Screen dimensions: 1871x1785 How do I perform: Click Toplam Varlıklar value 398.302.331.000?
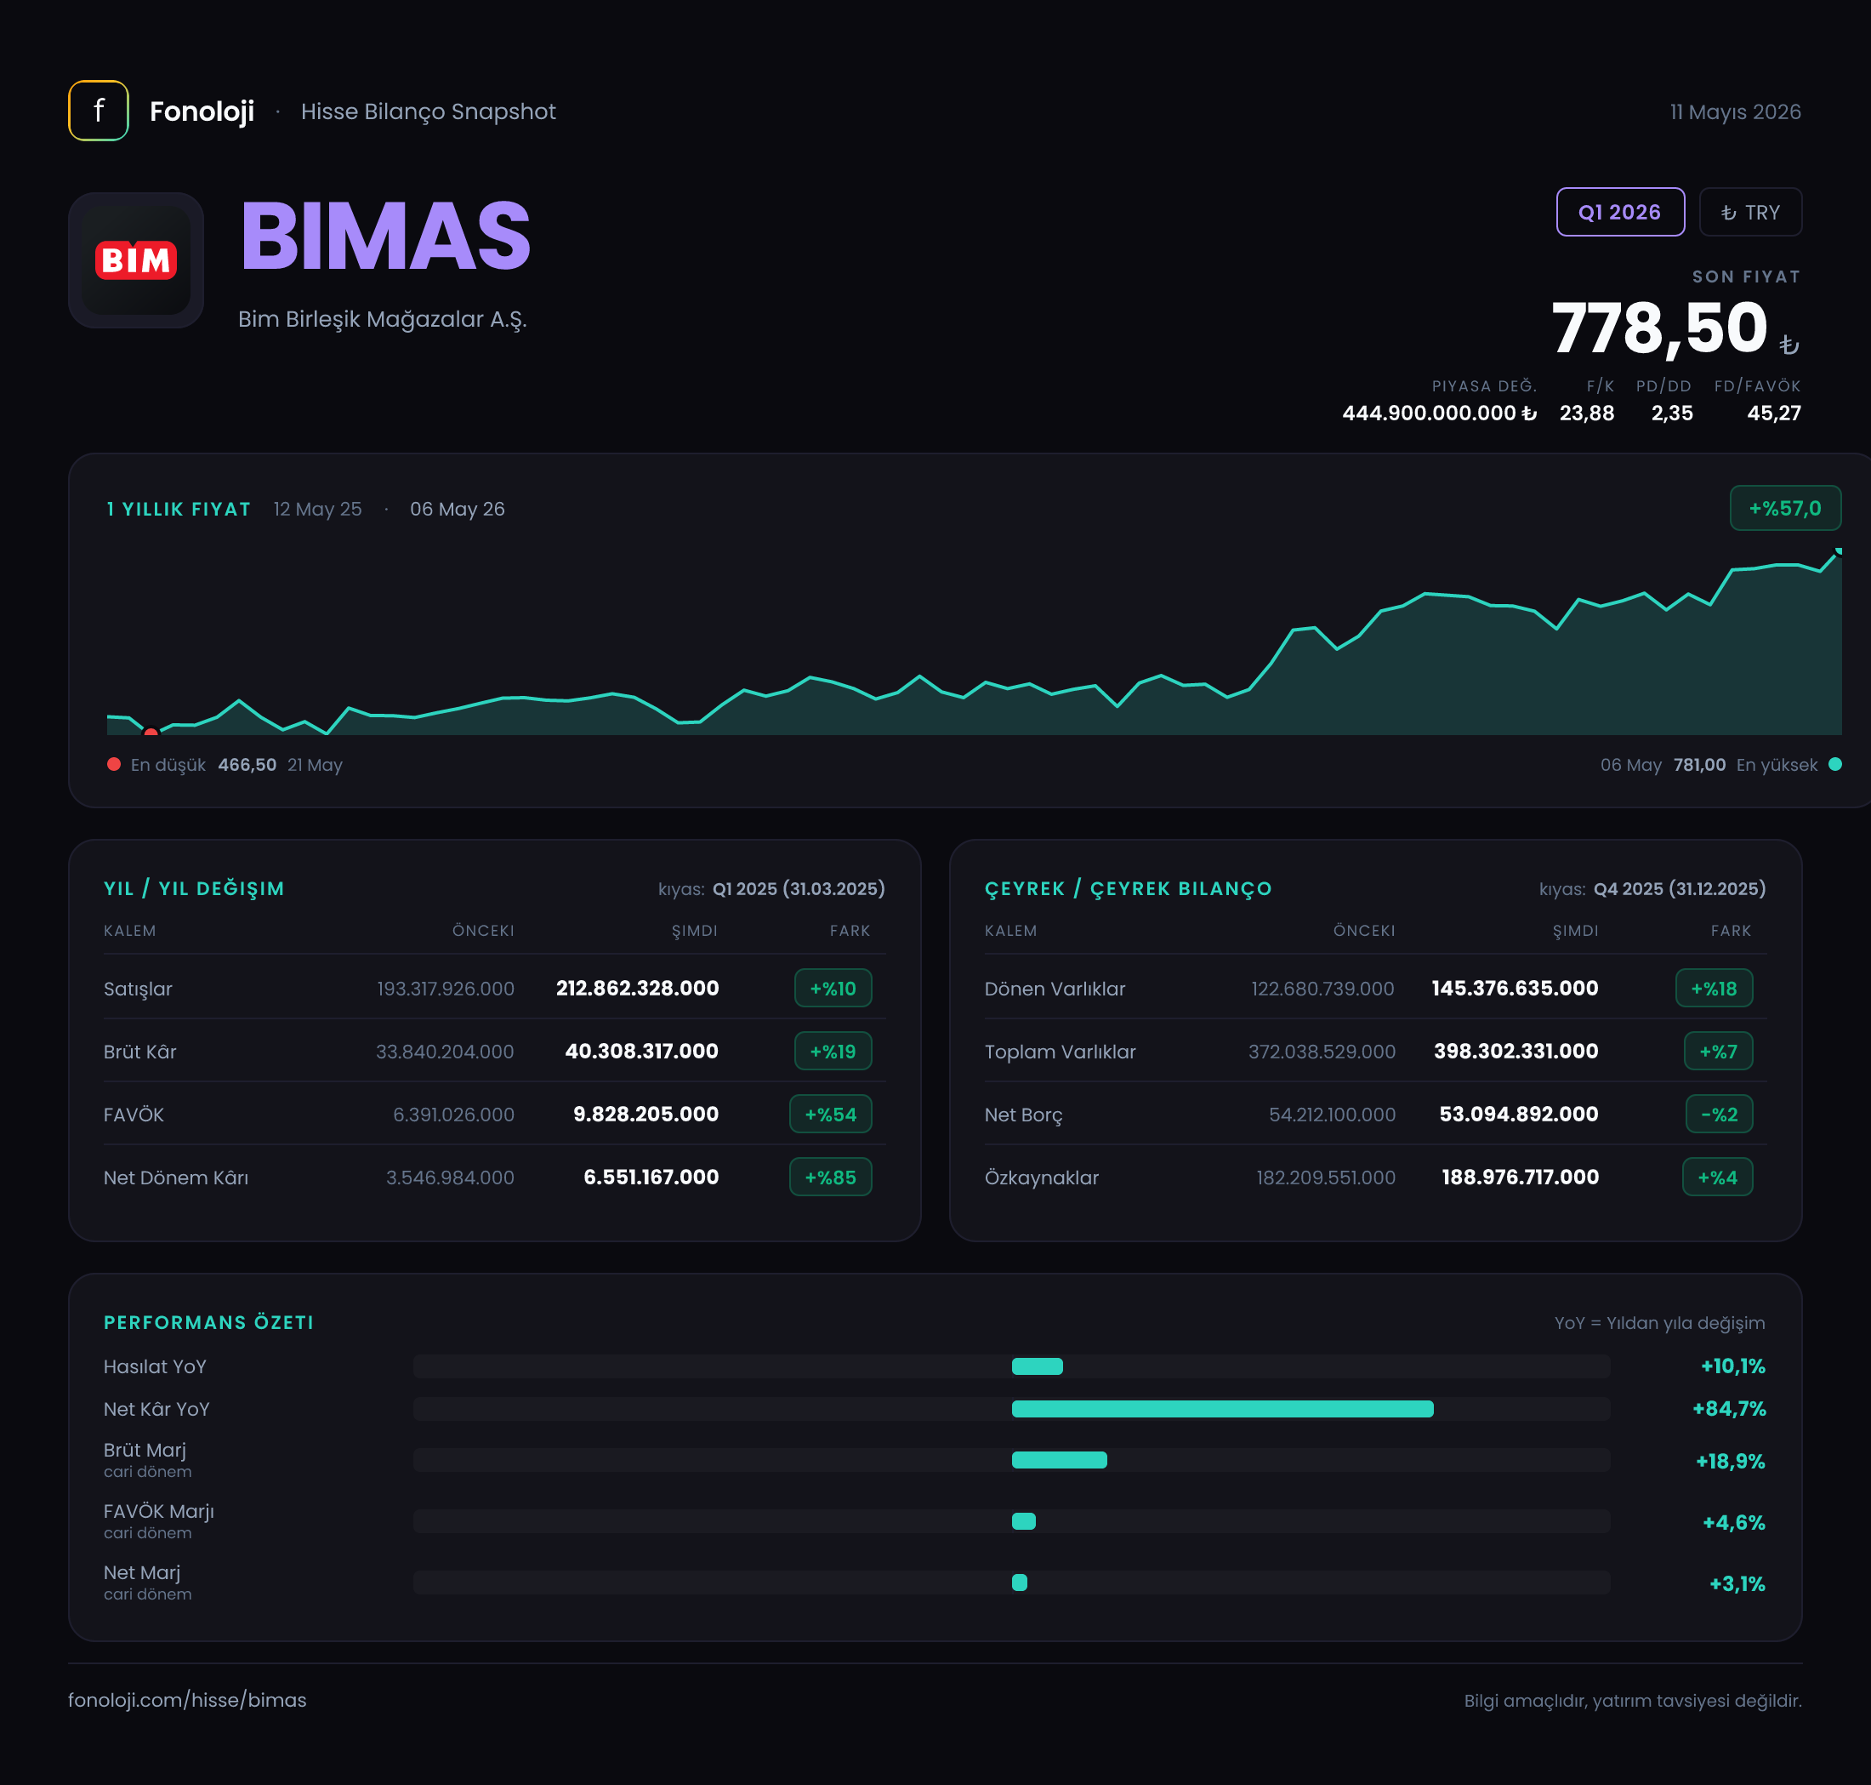1516,1051
